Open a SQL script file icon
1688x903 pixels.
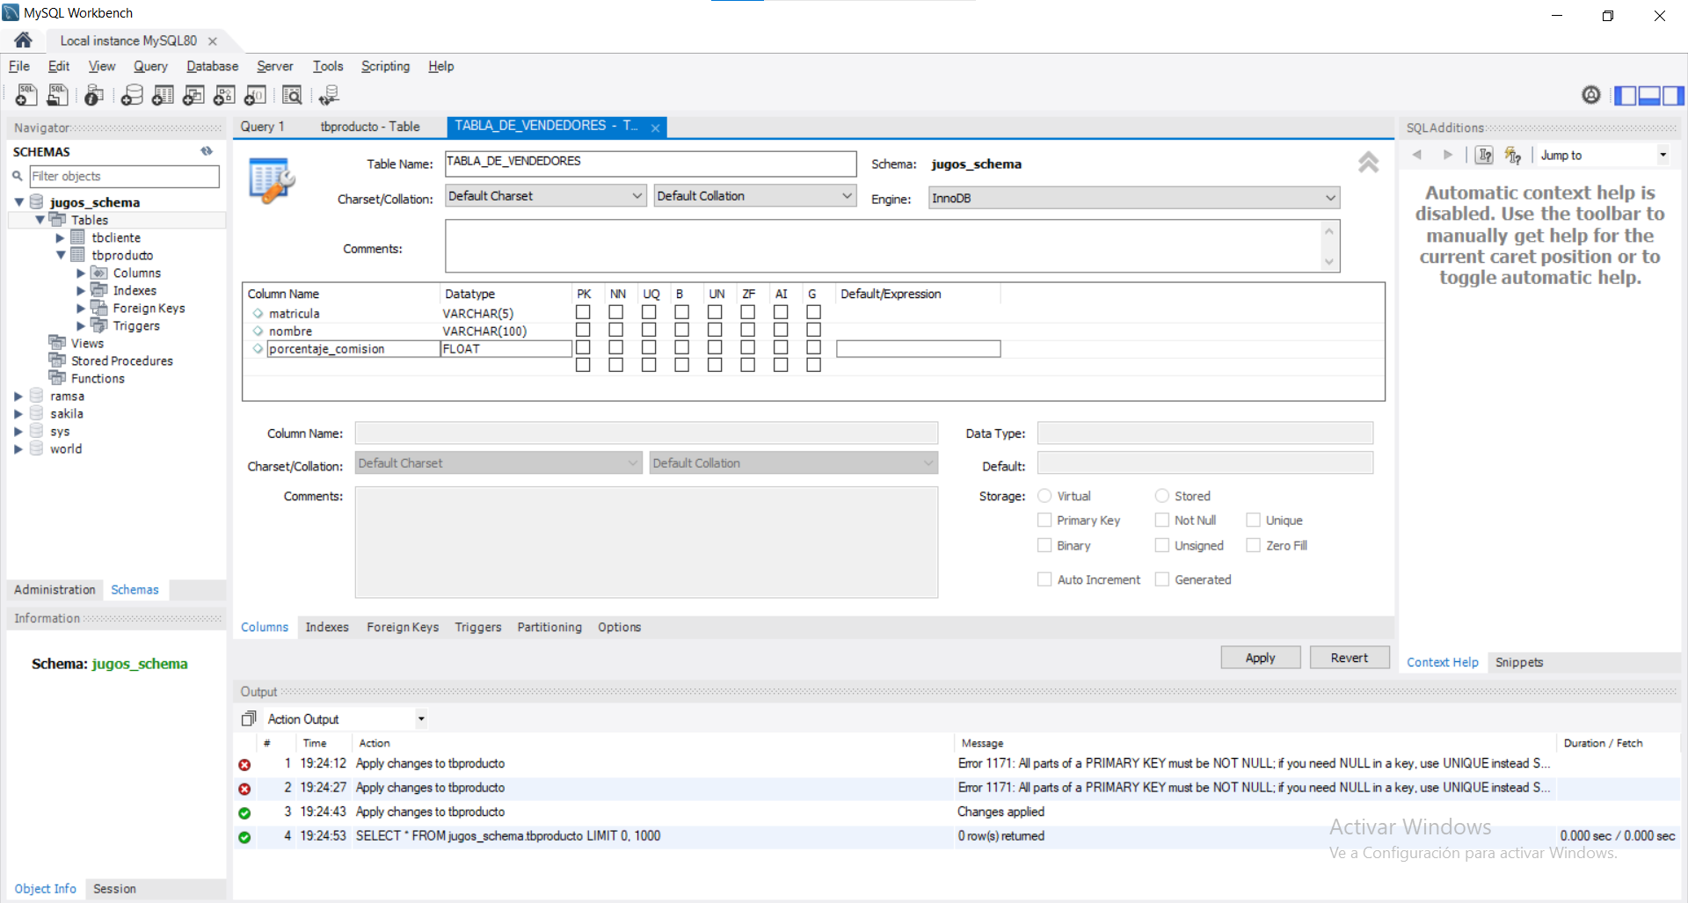(57, 95)
